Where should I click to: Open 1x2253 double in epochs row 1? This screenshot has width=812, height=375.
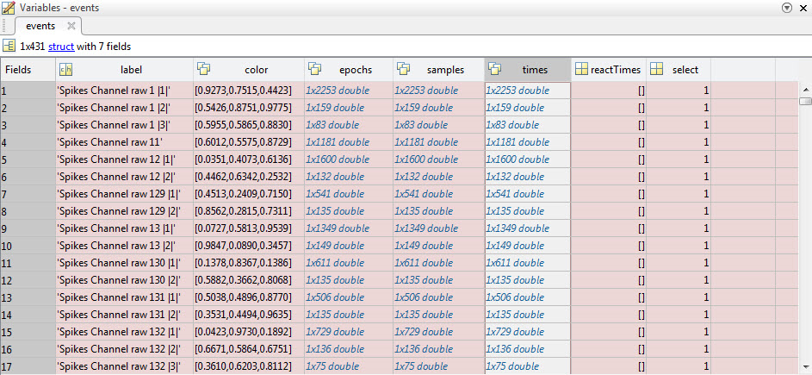[x=335, y=91]
